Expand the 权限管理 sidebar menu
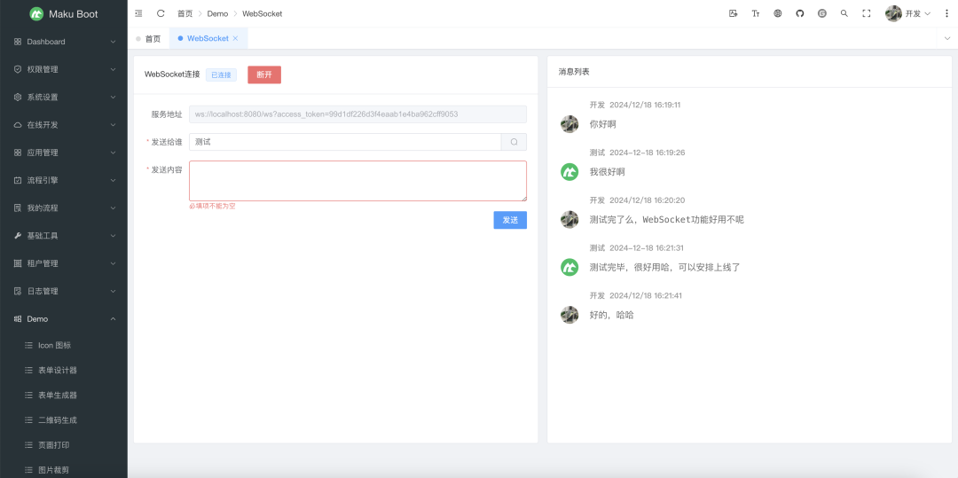The image size is (958, 478). pos(64,69)
